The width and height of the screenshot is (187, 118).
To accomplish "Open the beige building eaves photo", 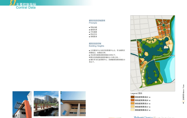I will pos(73,104).
